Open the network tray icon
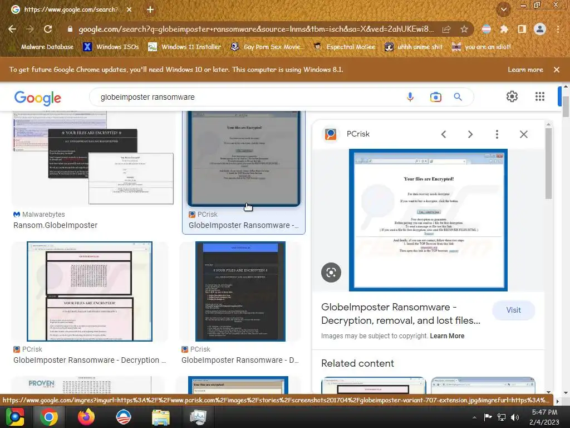This screenshot has height=428, width=570. pos(502,417)
